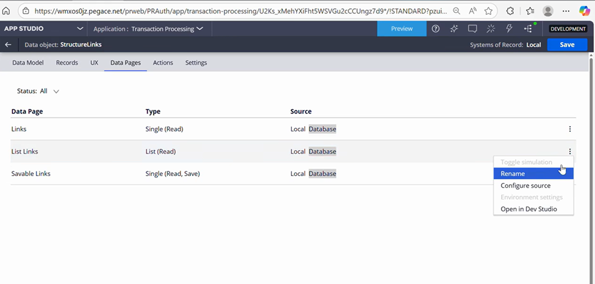The width and height of the screenshot is (595, 284).
Task: Select Open in Dev Studio menu item
Action: click(x=528, y=209)
